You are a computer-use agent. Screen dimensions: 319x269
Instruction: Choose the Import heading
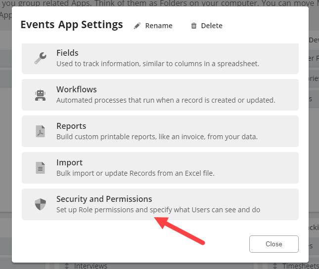coord(69,162)
